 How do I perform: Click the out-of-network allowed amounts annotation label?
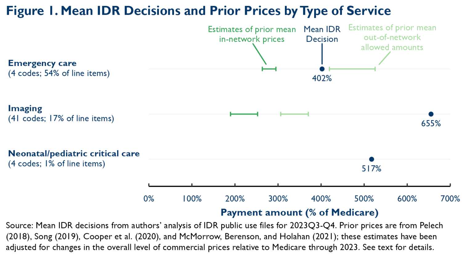click(x=392, y=37)
